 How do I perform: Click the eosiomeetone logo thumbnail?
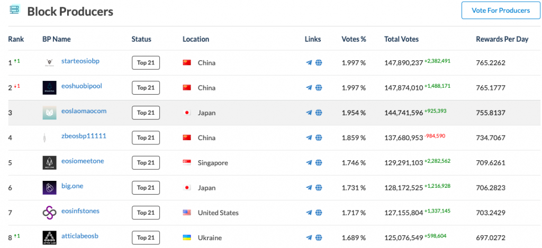tap(49, 163)
